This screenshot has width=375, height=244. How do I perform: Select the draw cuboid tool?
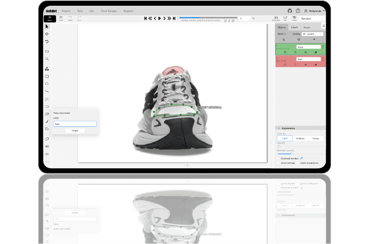click(x=47, y=114)
